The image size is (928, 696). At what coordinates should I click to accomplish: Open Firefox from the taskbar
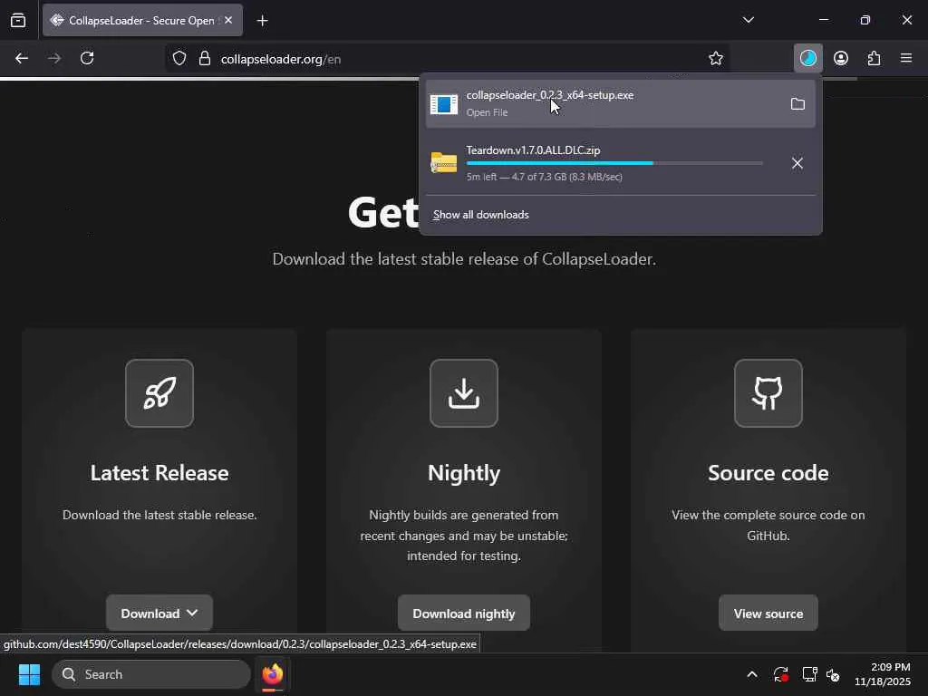coord(273,674)
